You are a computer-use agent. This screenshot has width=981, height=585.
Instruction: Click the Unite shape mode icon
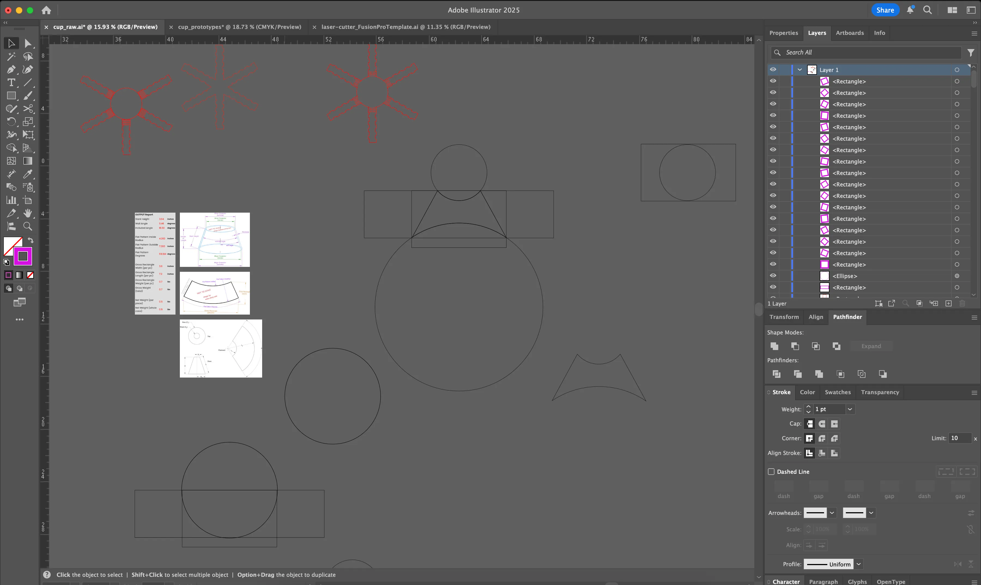[x=774, y=346]
